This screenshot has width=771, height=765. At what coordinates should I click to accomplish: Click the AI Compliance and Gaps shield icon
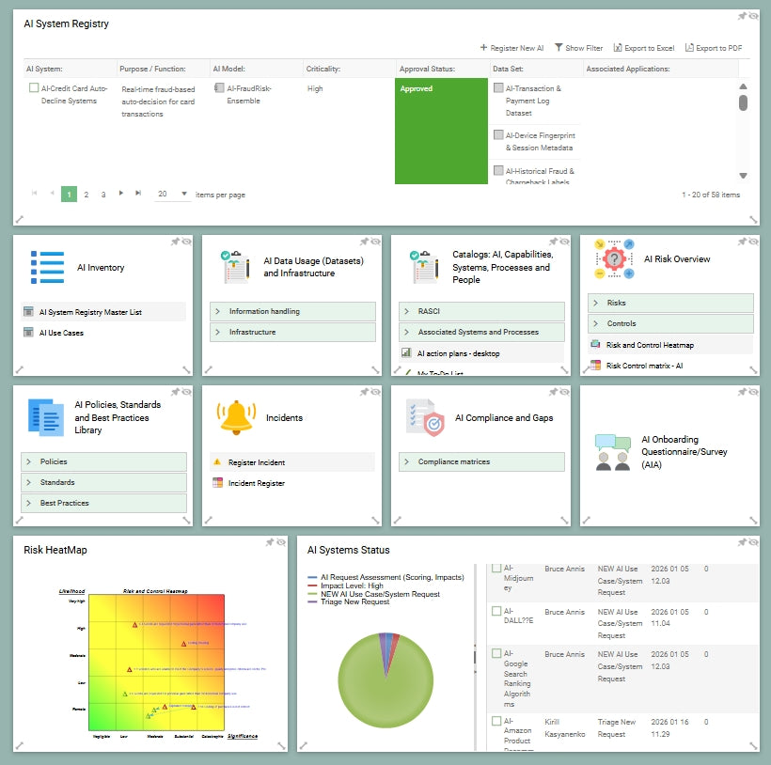[425, 417]
